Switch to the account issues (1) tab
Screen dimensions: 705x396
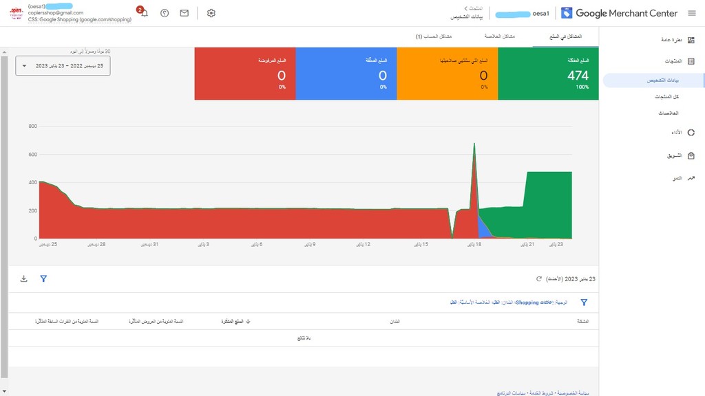point(434,36)
